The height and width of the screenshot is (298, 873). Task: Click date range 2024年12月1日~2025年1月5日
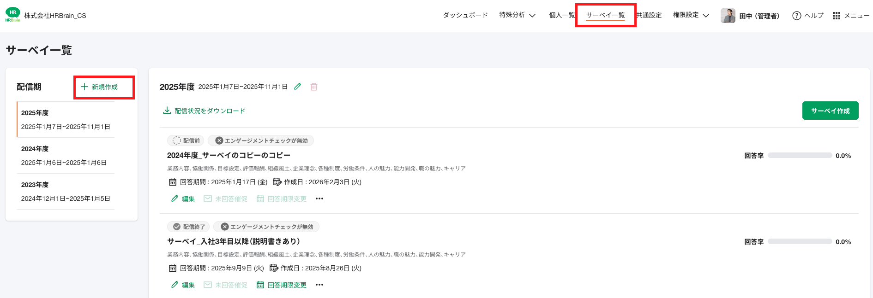[66, 199]
